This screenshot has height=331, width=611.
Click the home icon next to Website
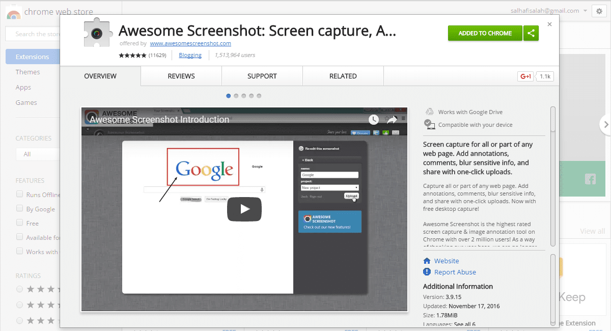[x=427, y=261]
